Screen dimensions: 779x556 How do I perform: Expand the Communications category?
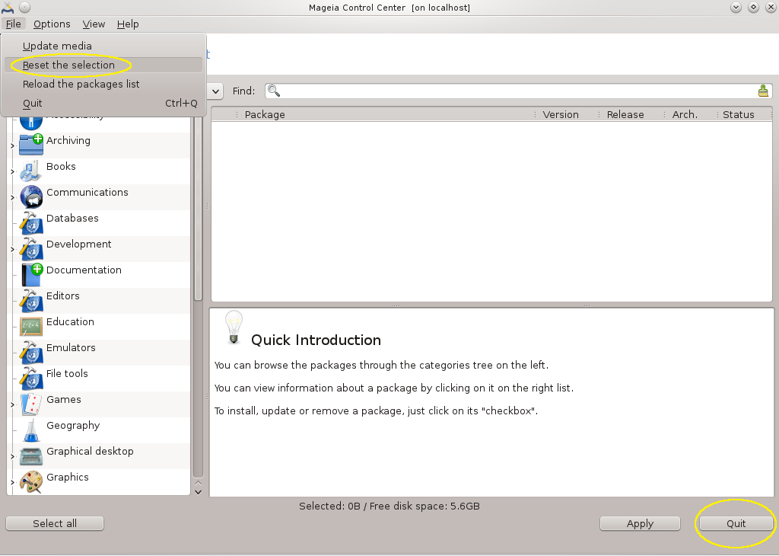[12, 197]
